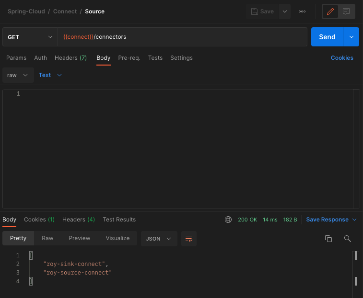Expand the JSON response format dropdown

point(159,238)
